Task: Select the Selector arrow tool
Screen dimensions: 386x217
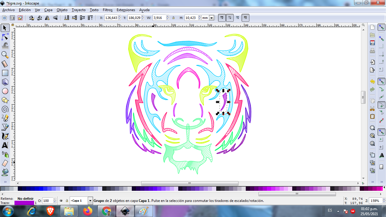Action: point(5,28)
